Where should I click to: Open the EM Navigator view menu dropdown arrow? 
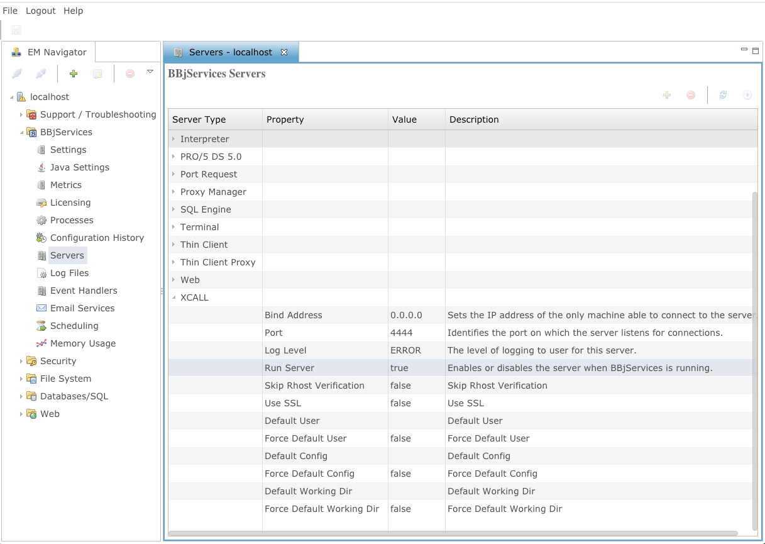150,72
